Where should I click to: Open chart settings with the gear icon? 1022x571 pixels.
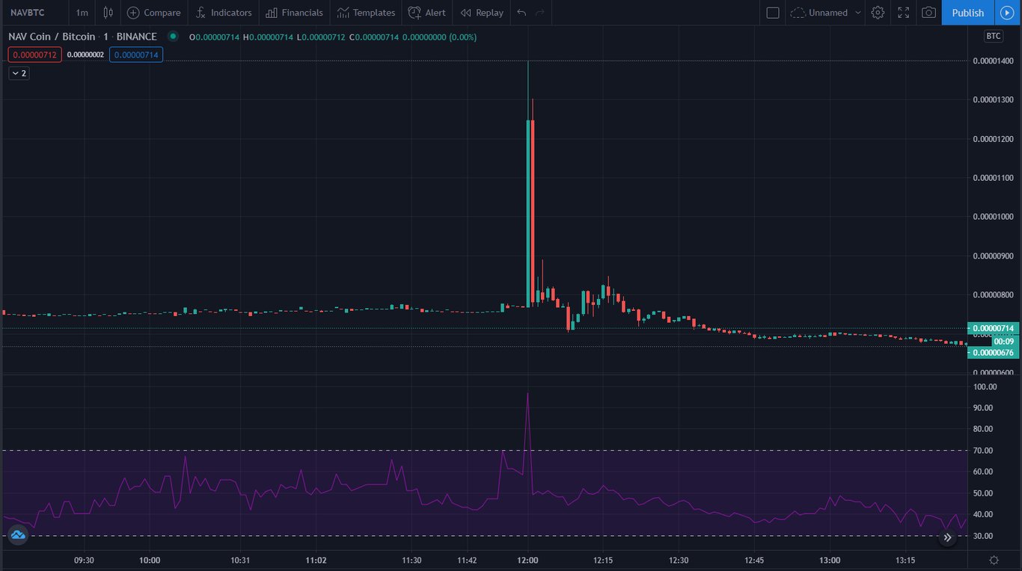tap(878, 12)
